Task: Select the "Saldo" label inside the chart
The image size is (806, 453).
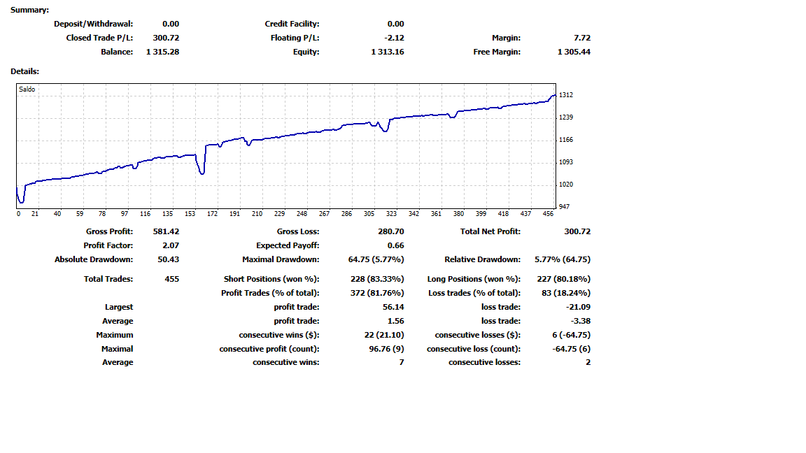Action: coord(27,89)
